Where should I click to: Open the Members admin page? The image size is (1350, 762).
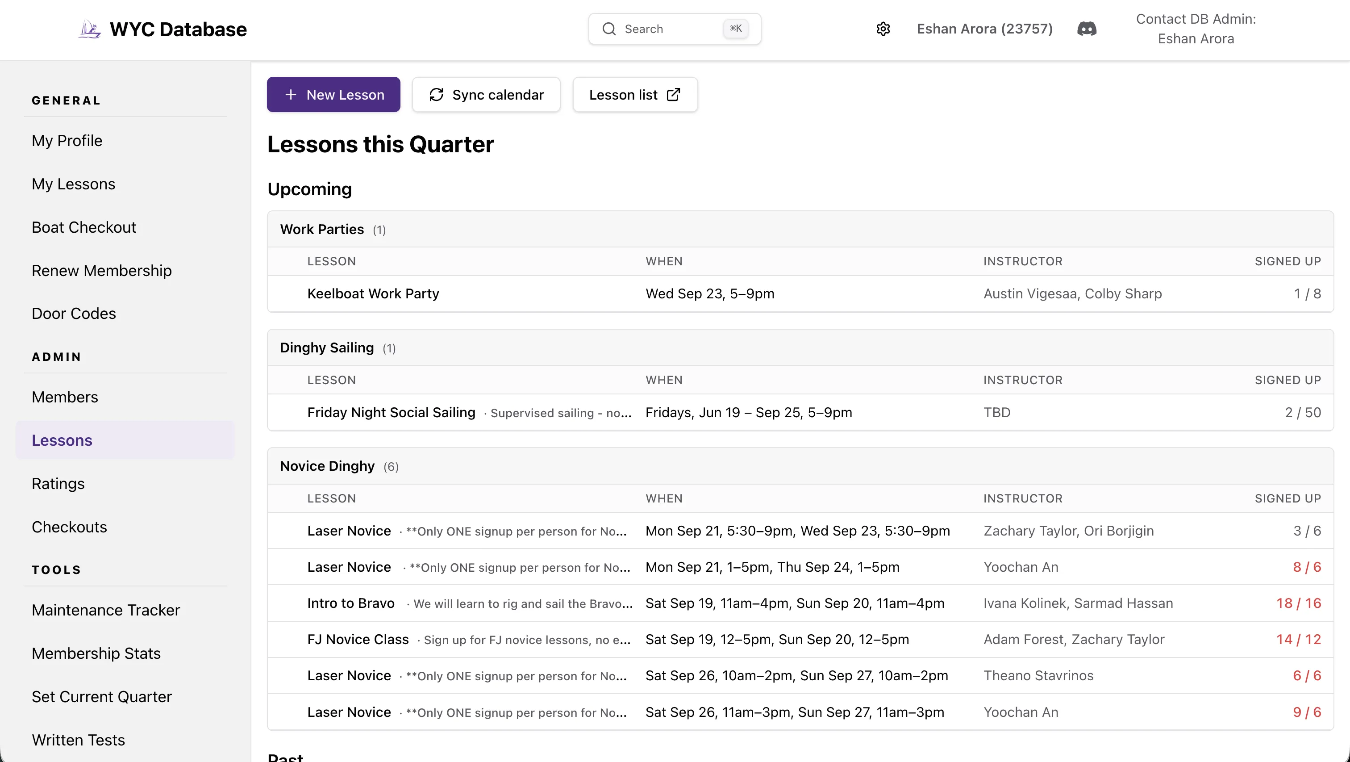coord(65,397)
